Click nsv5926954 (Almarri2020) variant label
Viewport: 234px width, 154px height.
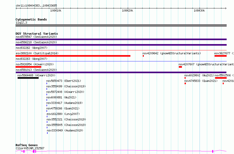pos(35,64)
